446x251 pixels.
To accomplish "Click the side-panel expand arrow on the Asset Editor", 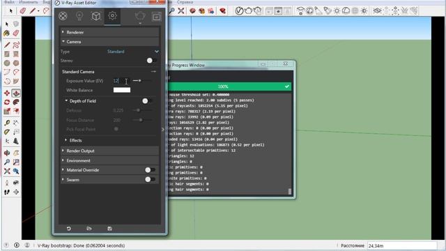I will (x=163, y=129).
